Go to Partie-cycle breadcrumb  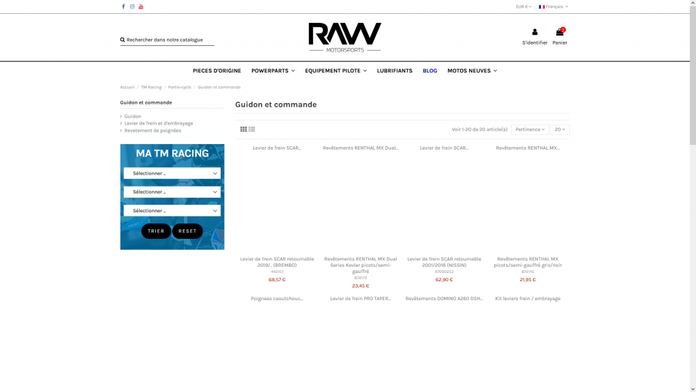coord(180,88)
